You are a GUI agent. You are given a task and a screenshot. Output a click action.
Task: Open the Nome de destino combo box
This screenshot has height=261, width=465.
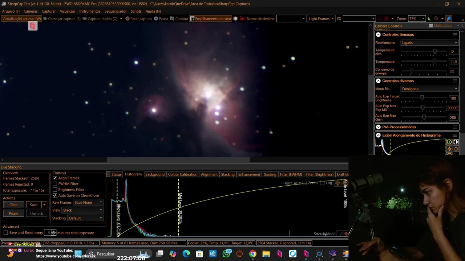click(x=291, y=19)
